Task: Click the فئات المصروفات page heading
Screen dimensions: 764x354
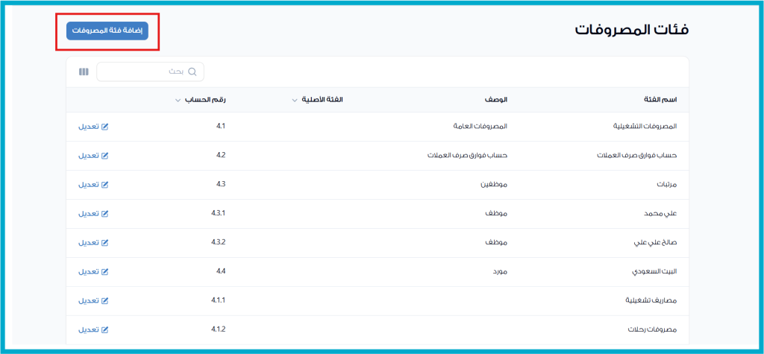Action: pyautogui.click(x=631, y=31)
